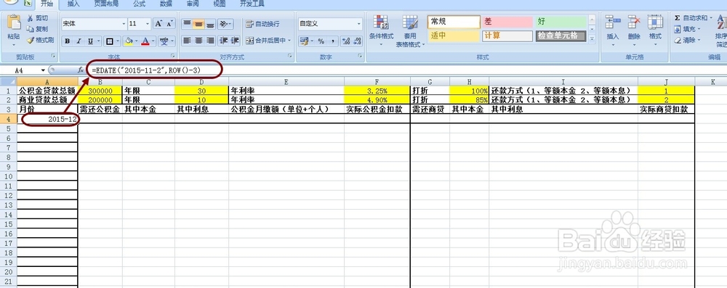Toggle middle vertical alignment (highlighted)
Image resolution: width=727 pixels, height=288 pixels.
(198, 24)
